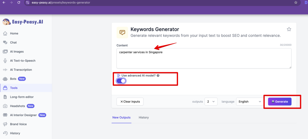Screen dimensions: 308x139
Task: Open Chat from the sidebar icon
Action: [5, 42]
